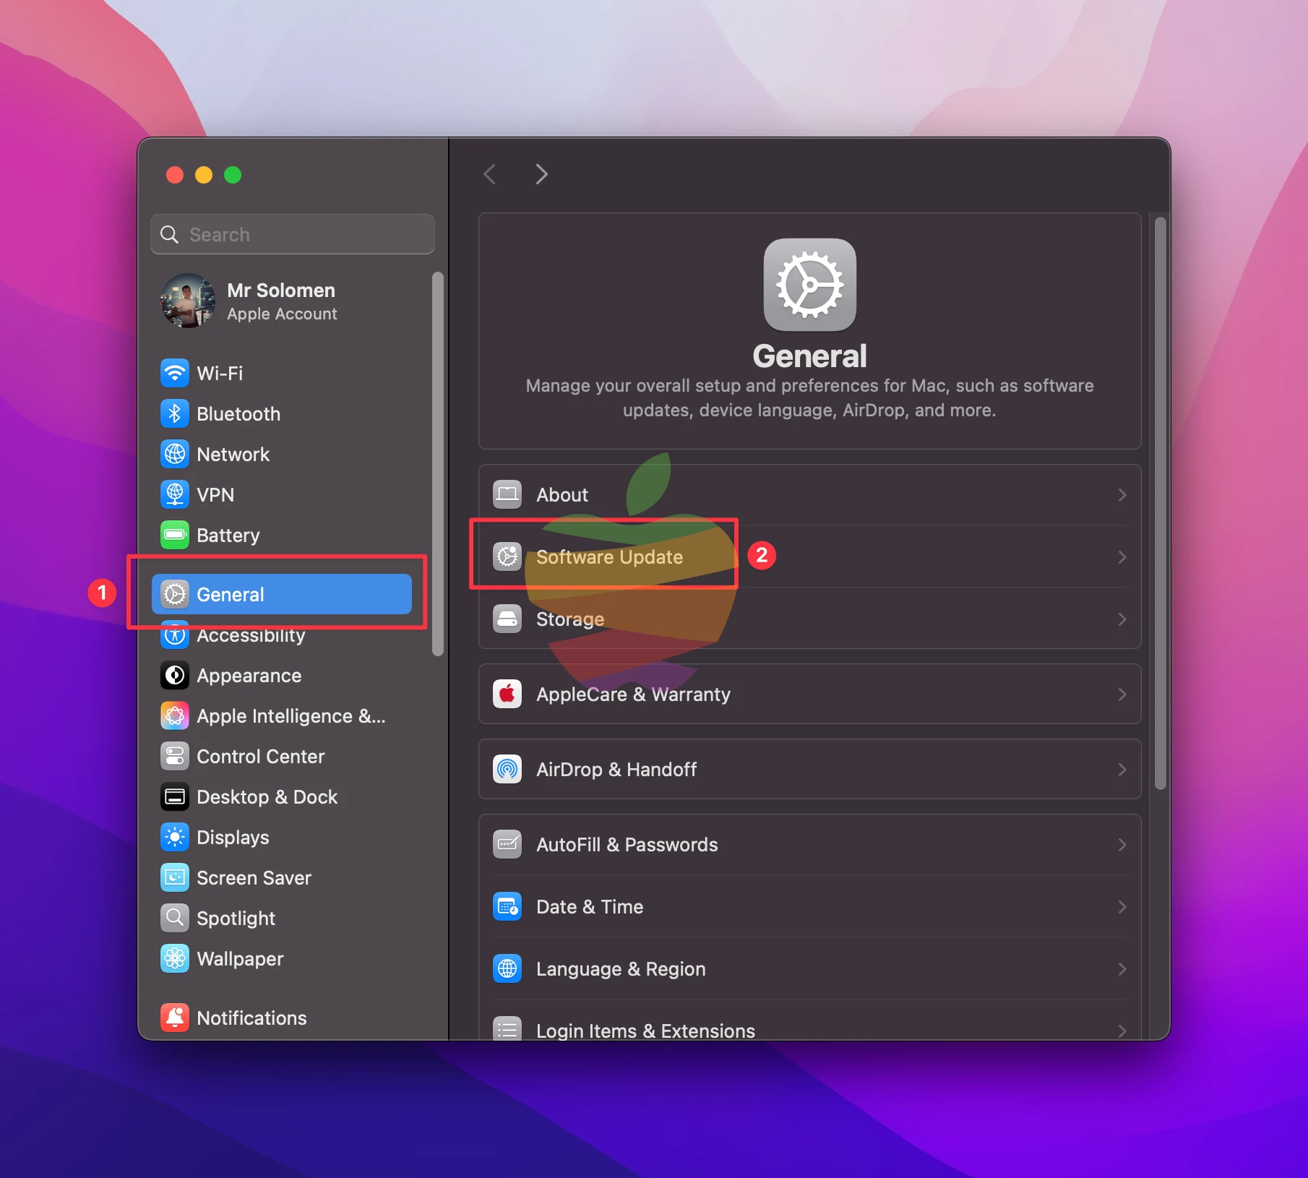Expand AutoFill & Passwords chevron

[x=1122, y=845]
